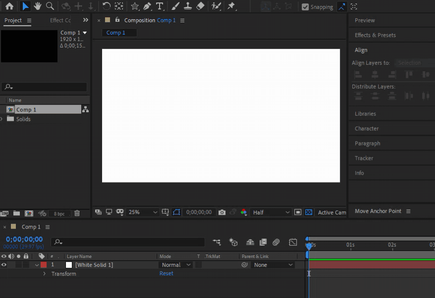Select the Pen tool
This screenshot has height=298, width=435.
click(147, 6)
